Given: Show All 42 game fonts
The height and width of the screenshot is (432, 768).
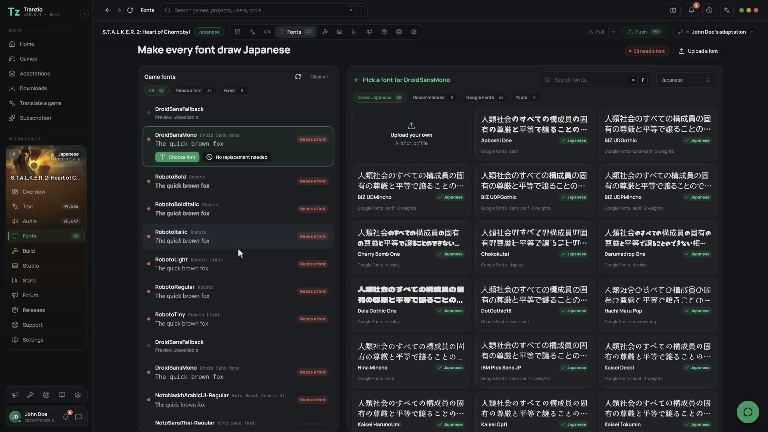Looking at the screenshot, I should 156,90.
